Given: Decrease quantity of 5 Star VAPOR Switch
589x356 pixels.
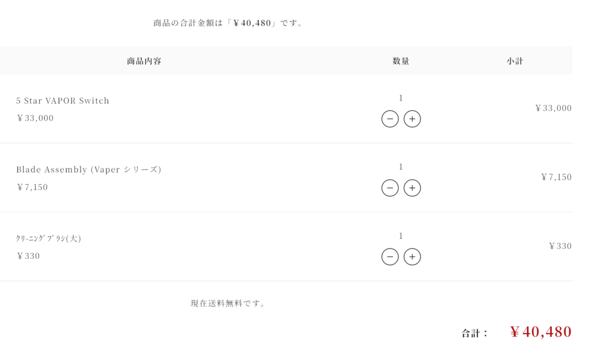Looking at the screenshot, I should click(390, 119).
